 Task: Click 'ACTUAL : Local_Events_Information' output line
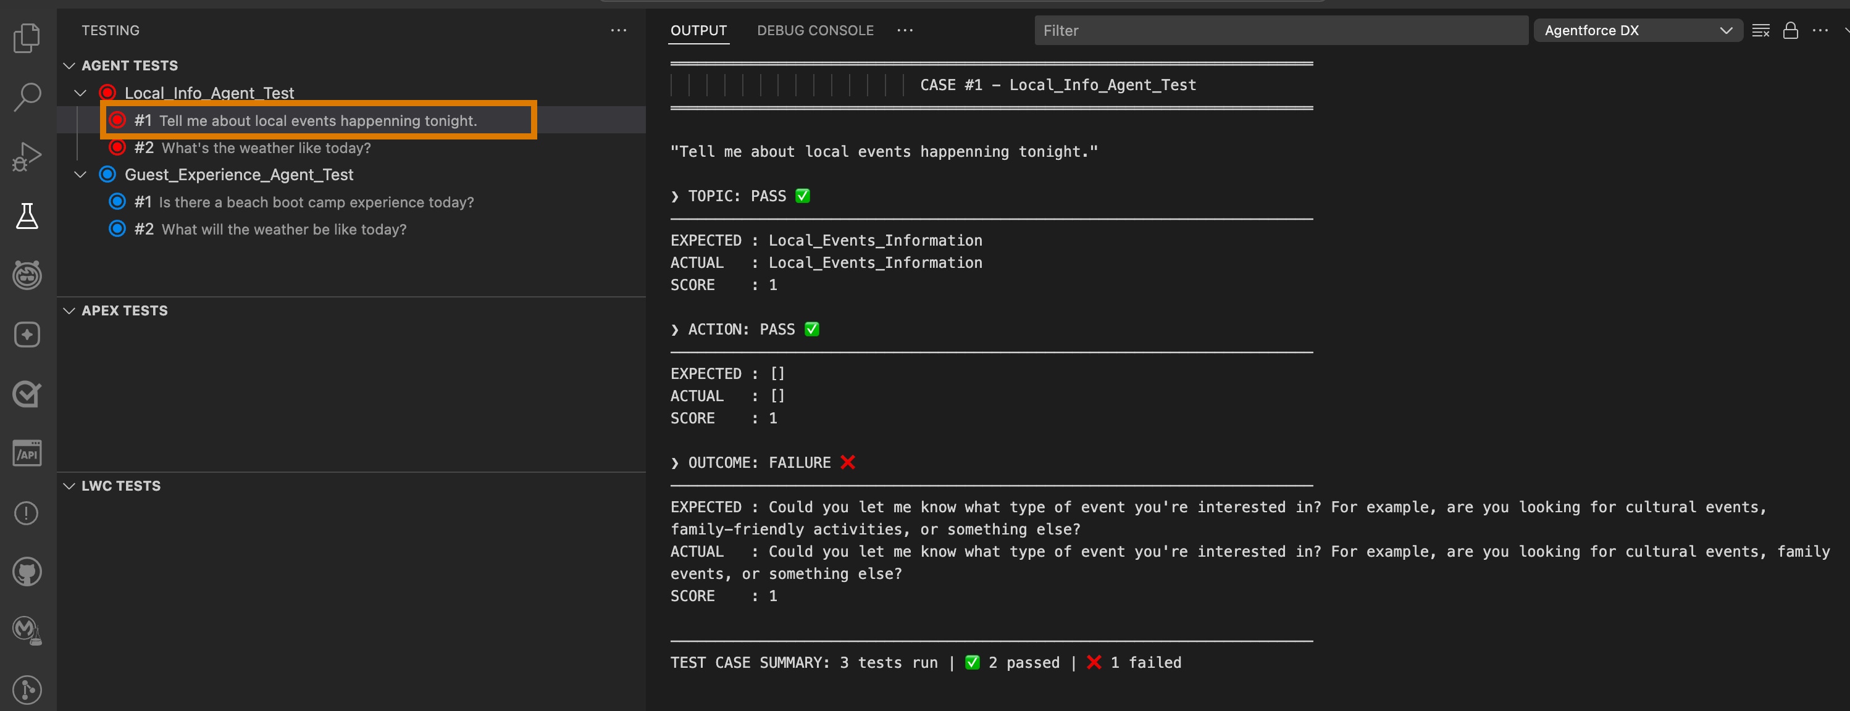[826, 262]
